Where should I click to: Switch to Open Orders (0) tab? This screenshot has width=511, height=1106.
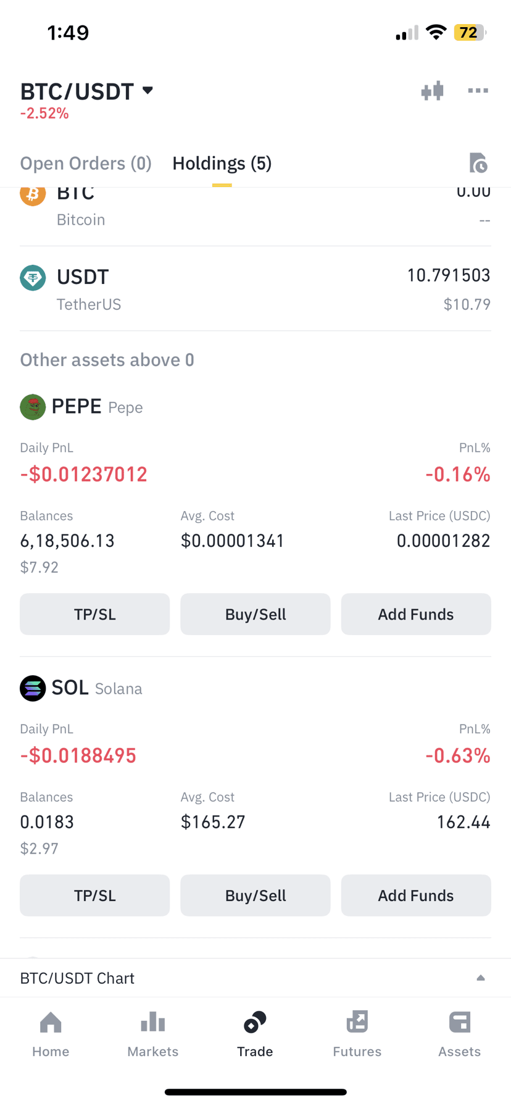coord(86,164)
